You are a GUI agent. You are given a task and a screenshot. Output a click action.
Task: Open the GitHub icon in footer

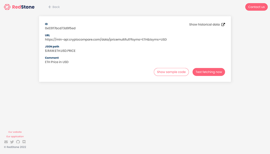click(18, 142)
